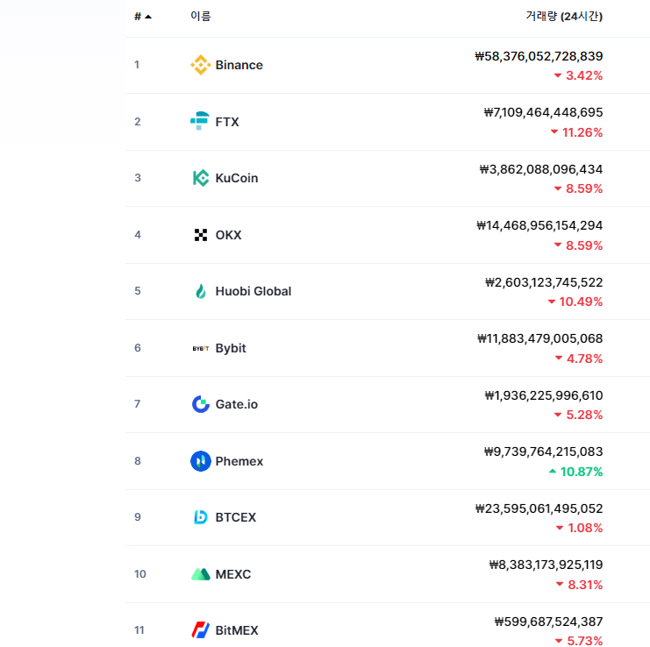Click the Bybit logo icon

200,348
